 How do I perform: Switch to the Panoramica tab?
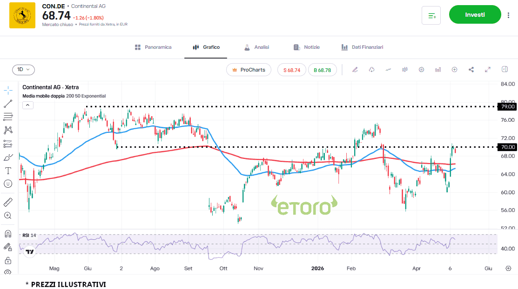(153, 47)
